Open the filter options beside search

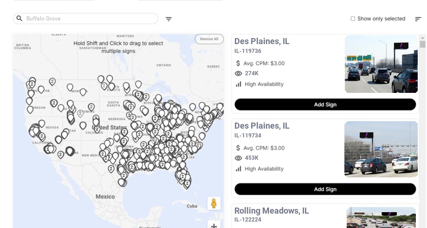[168, 19]
